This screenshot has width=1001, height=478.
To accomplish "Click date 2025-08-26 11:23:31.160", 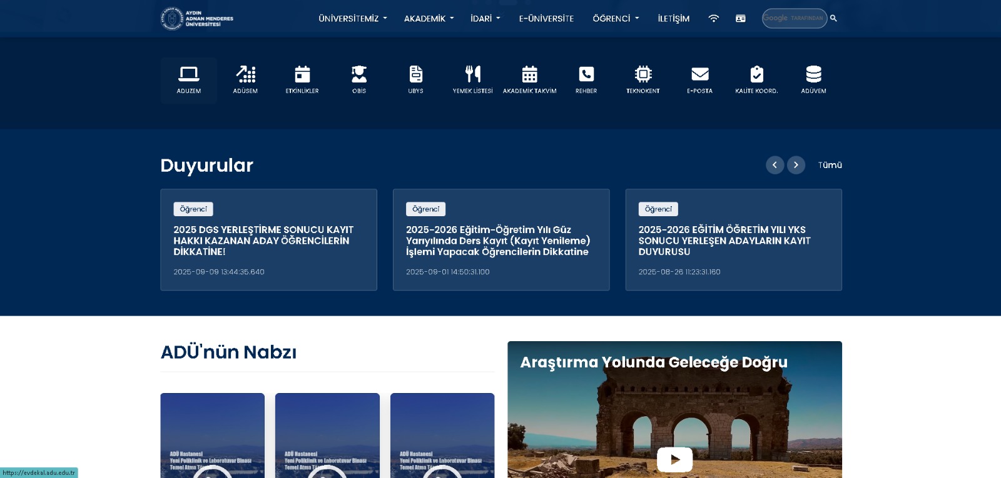I will click(679, 272).
